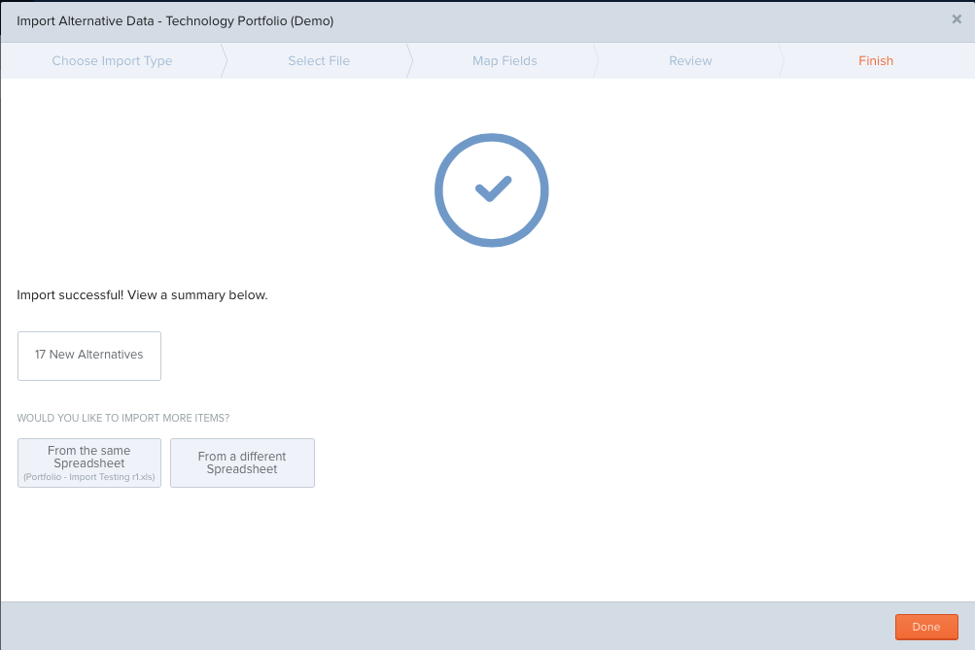Import more from the same spreadsheet

(88, 462)
